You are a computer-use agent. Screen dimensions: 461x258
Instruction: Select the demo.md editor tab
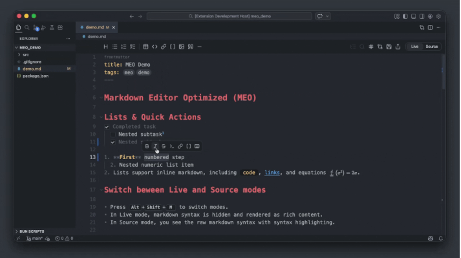[x=96, y=27]
